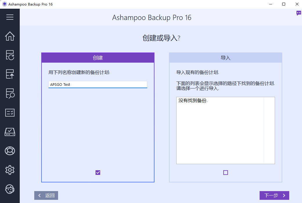Open the support agent icon
This screenshot has height=203, width=302.
[x=10, y=189]
